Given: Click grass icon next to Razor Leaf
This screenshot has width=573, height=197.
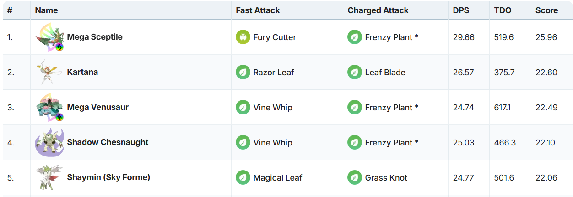Looking at the screenshot, I should tap(243, 73).
